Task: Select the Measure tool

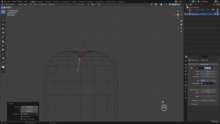Action: point(3,41)
